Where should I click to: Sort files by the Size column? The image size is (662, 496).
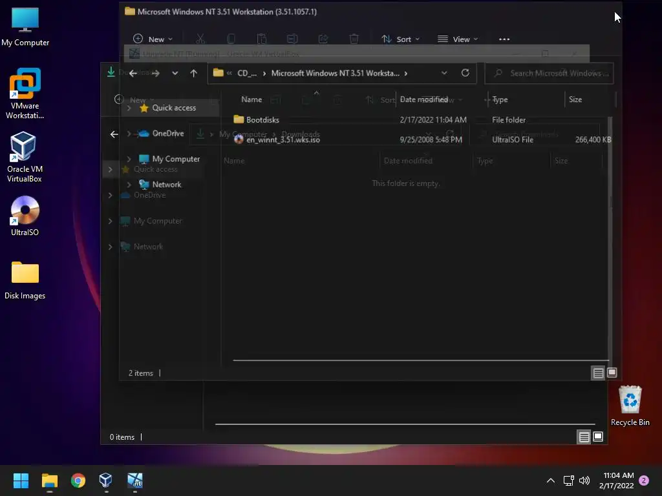(575, 99)
